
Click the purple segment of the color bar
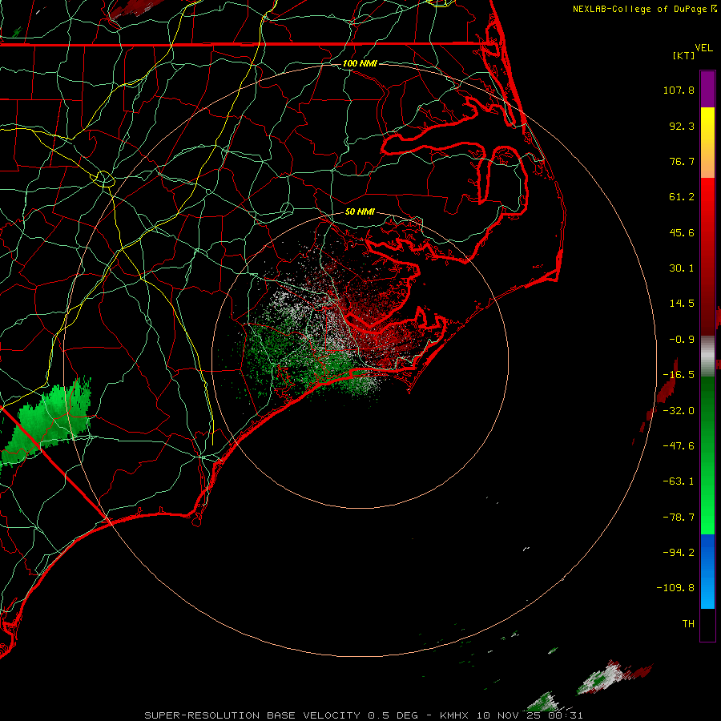point(707,89)
